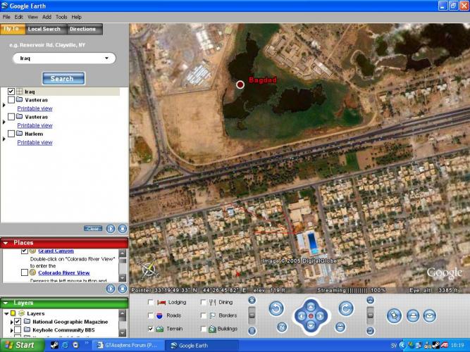Screen dimensions: 470x352
Task: Click the print button
Action: coord(413,316)
